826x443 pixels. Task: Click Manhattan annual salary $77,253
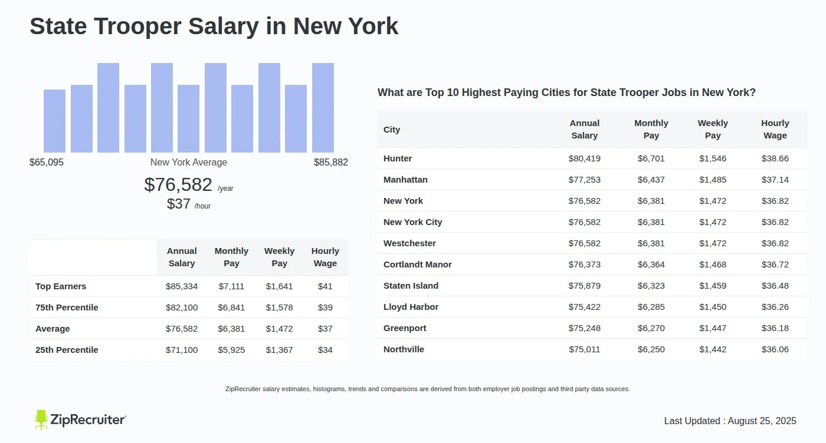point(585,180)
